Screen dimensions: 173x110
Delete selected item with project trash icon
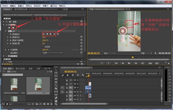(x=51, y=104)
